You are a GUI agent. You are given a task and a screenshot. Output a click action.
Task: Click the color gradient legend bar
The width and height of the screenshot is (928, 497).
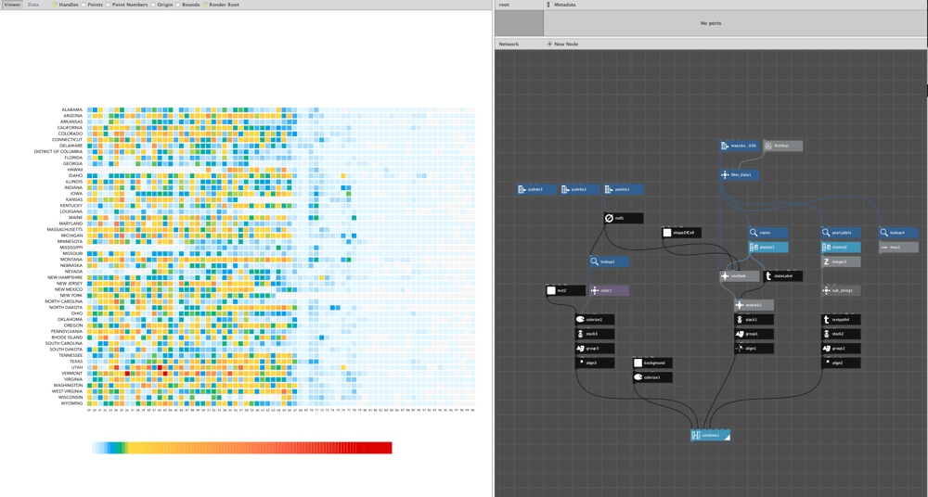pos(242,448)
